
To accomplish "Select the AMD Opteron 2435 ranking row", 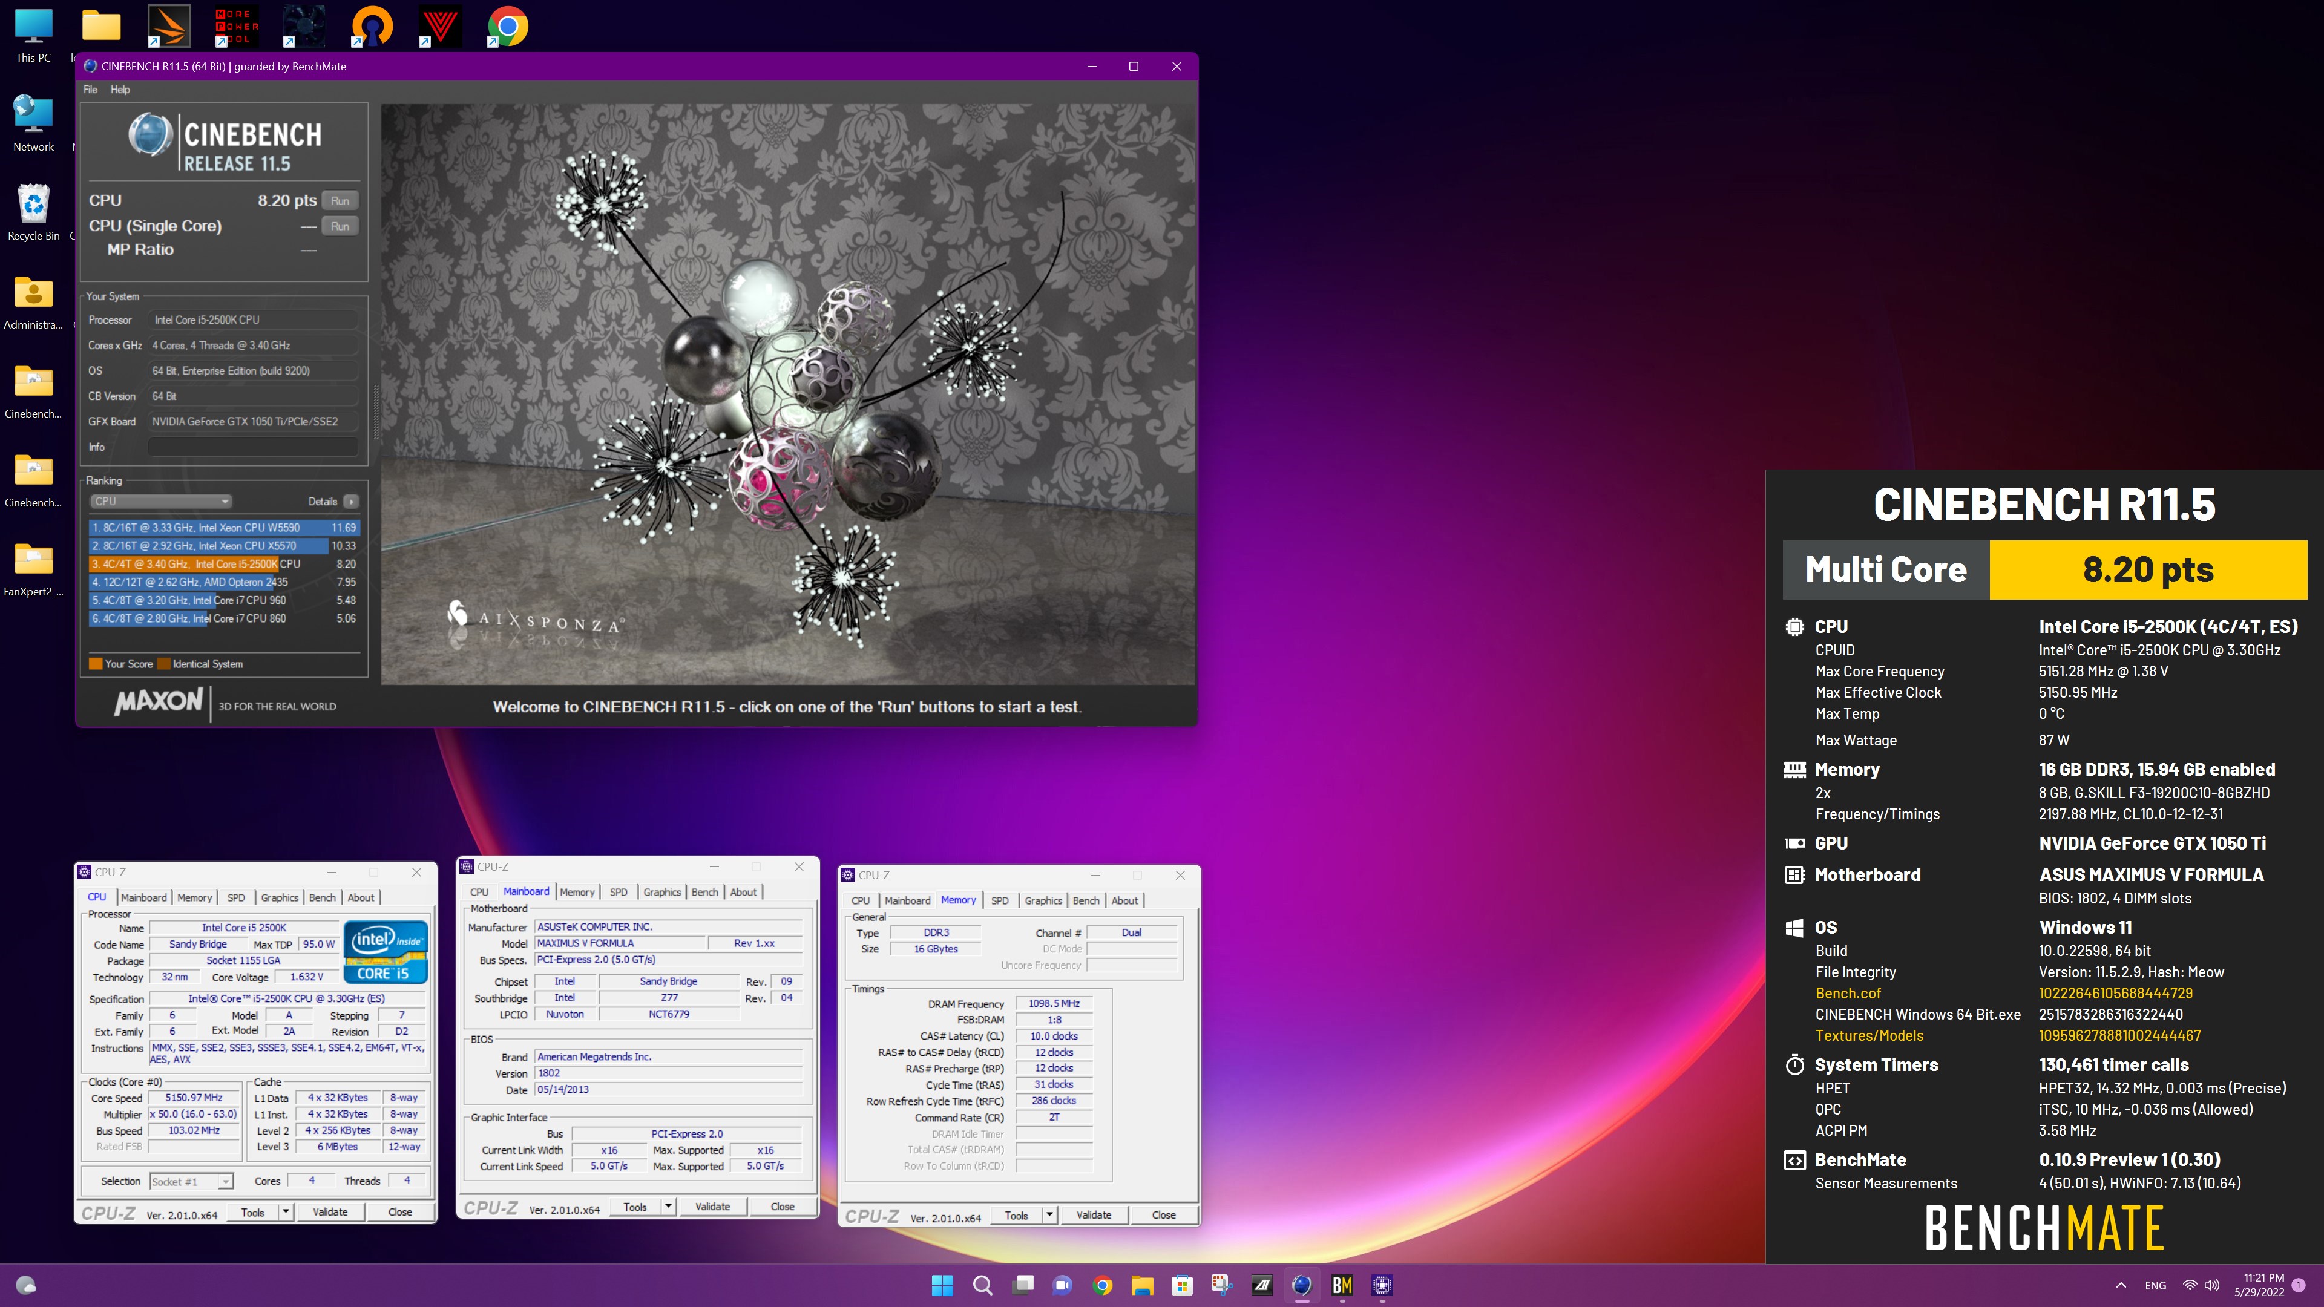I will tap(224, 581).
